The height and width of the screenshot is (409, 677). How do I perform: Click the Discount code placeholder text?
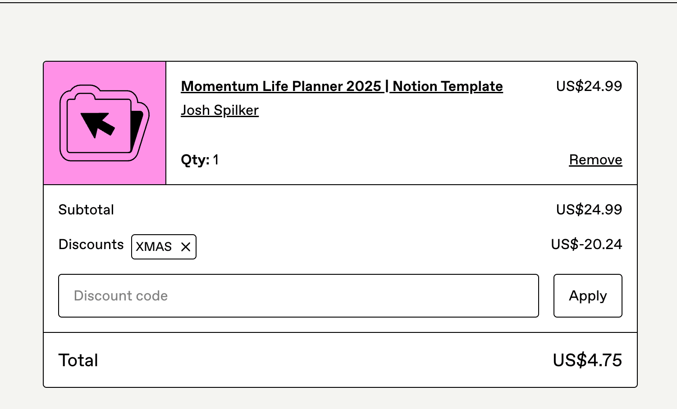click(x=121, y=296)
